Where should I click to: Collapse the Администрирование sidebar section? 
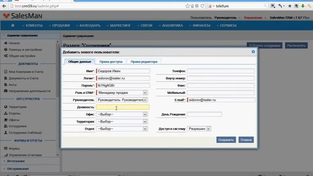pos(22,36)
